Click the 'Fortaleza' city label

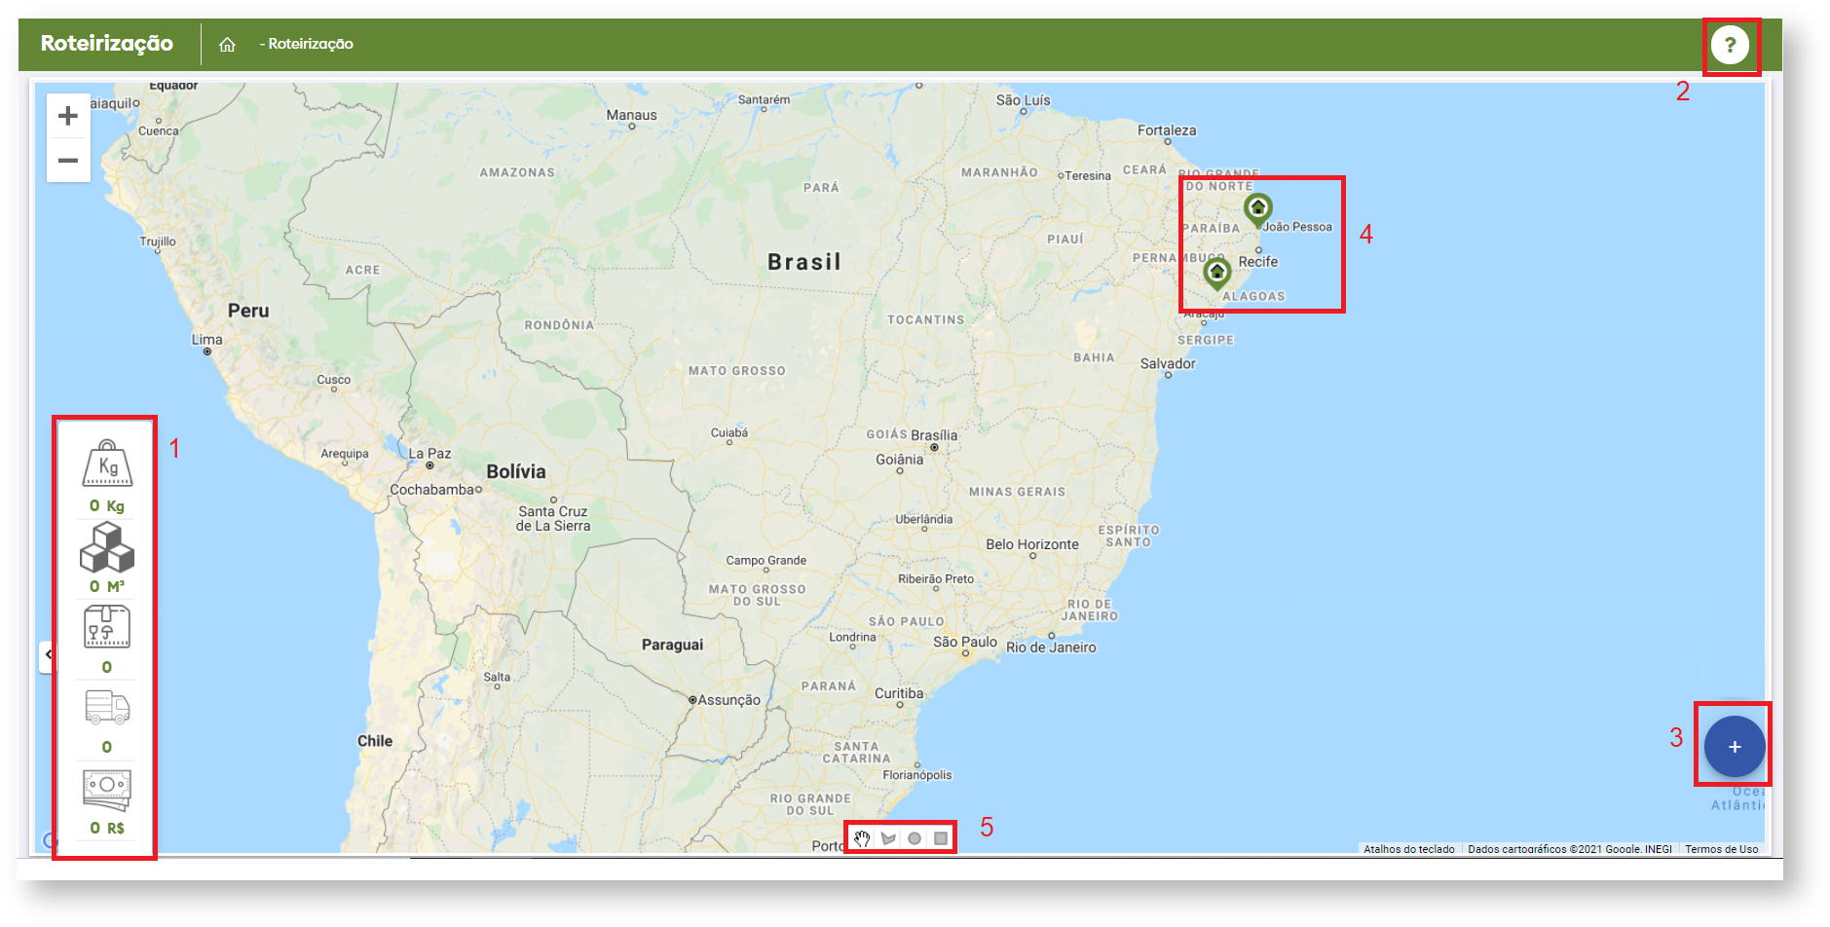pyautogui.click(x=1167, y=130)
